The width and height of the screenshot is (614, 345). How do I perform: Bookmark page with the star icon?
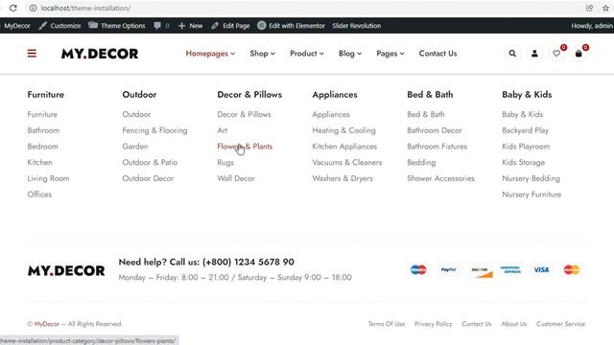click(x=605, y=8)
